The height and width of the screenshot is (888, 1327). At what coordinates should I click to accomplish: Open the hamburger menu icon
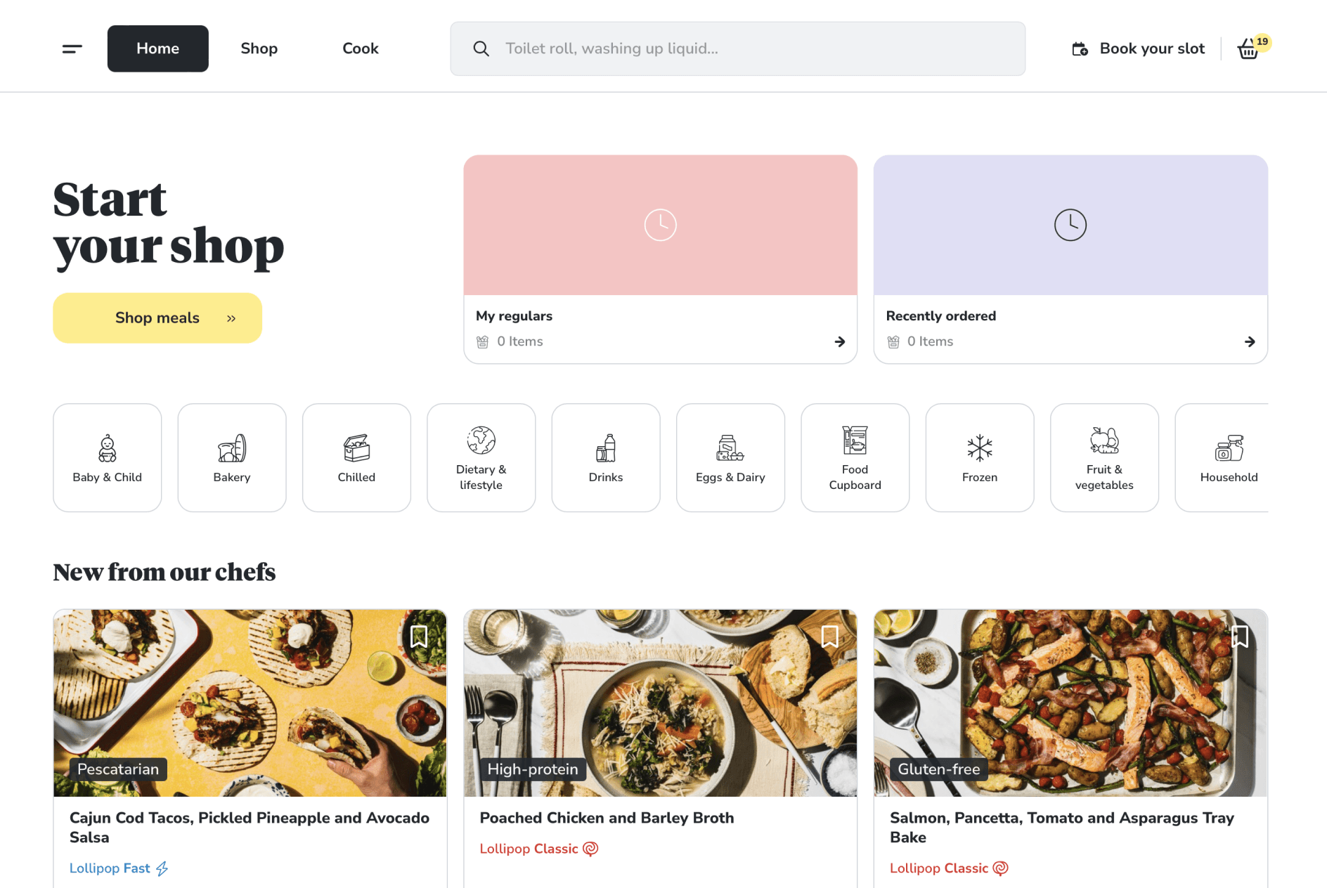pyautogui.click(x=72, y=48)
